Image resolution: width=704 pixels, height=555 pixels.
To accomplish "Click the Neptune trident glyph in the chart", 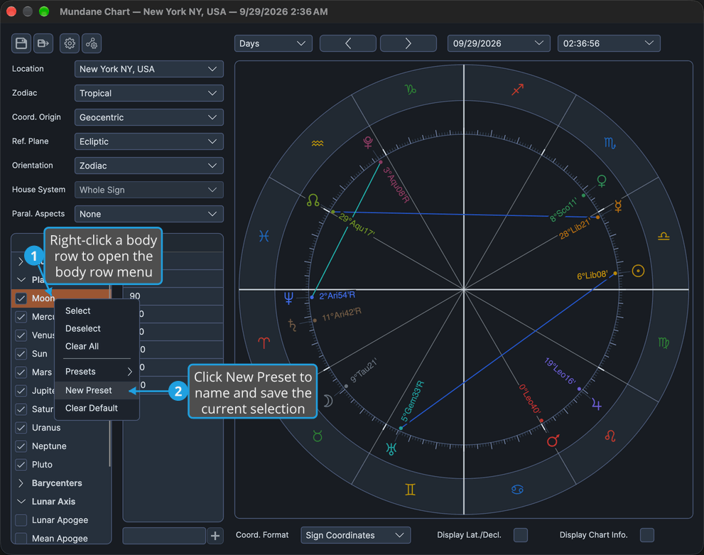I will pos(288,298).
